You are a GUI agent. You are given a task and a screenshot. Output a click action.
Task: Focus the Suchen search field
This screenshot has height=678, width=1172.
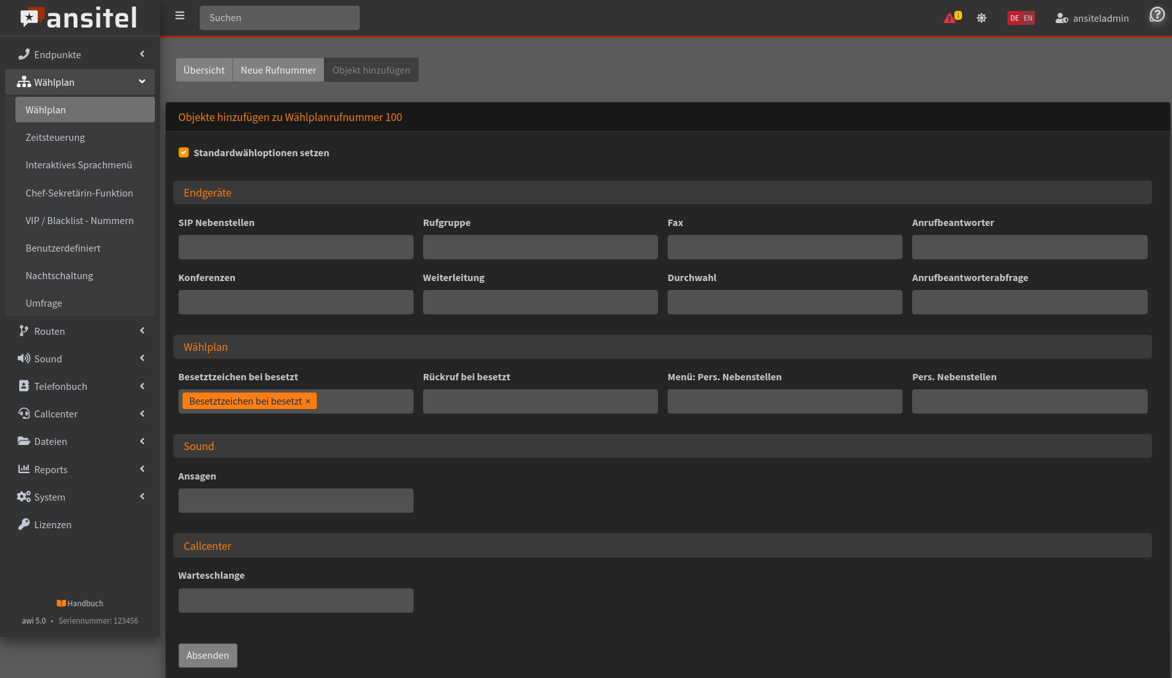click(280, 18)
